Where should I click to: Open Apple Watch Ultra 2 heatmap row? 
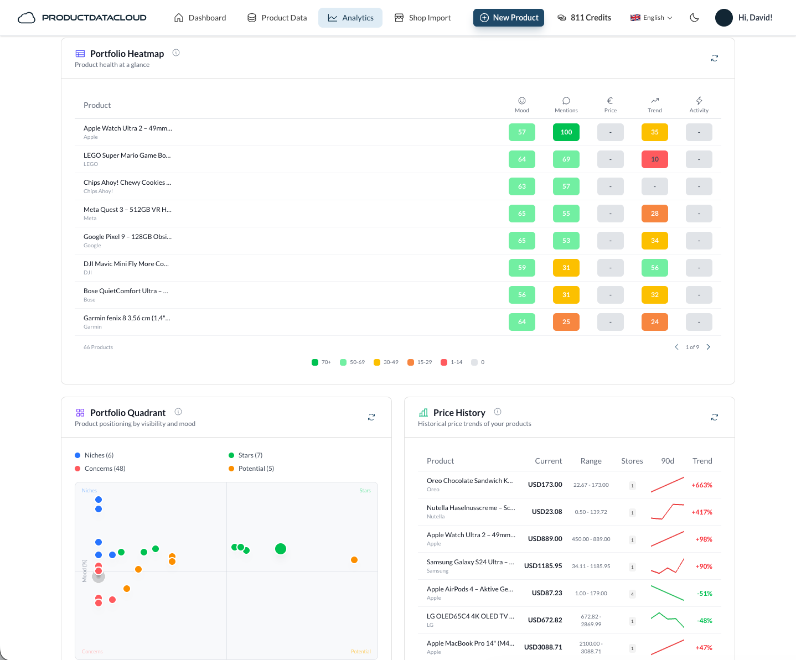398,132
